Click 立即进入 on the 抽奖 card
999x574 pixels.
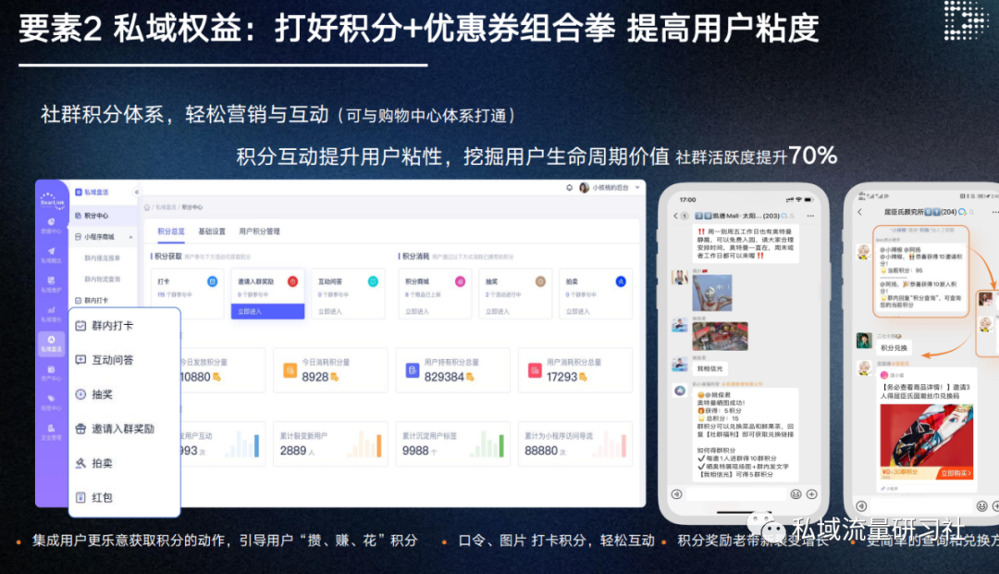pyautogui.click(x=498, y=312)
